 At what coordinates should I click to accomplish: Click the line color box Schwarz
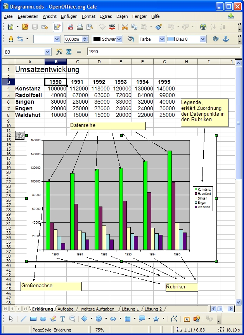click(107, 39)
